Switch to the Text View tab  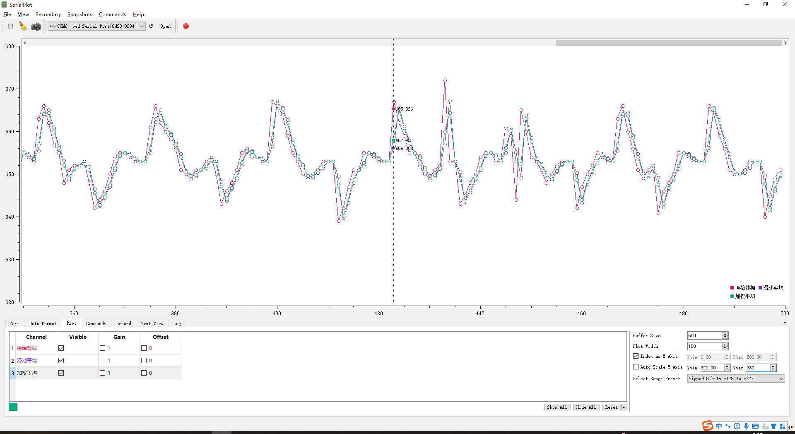[152, 323]
